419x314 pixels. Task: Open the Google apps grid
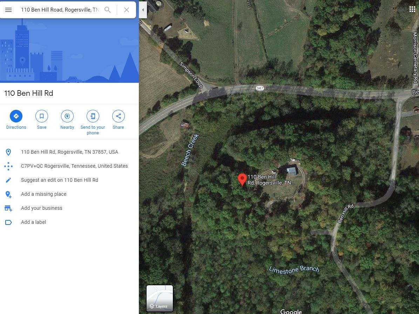(412, 9)
